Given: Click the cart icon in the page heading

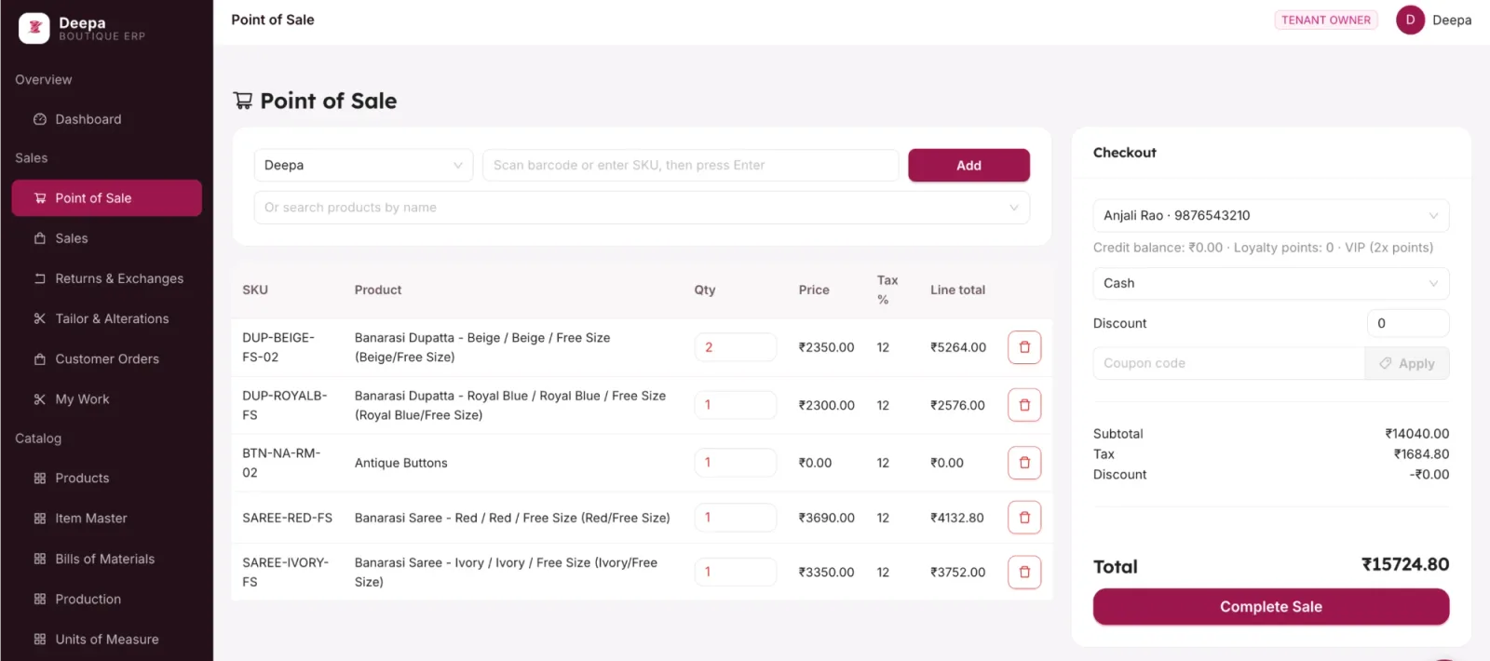Looking at the screenshot, I should [243, 101].
